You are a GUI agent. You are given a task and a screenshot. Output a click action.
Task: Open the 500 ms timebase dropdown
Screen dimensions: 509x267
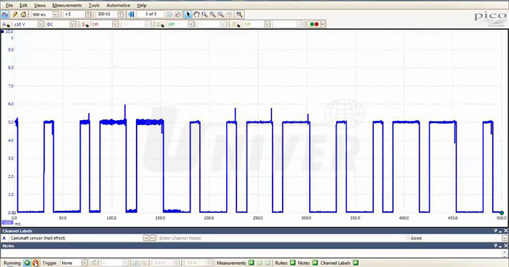point(55,15)
